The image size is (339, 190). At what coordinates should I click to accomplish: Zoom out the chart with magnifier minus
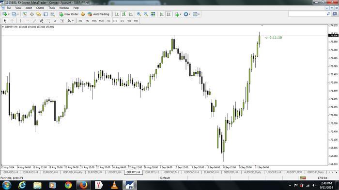(146, 14)
